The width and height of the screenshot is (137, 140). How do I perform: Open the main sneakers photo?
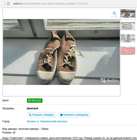tap(61, 52)
